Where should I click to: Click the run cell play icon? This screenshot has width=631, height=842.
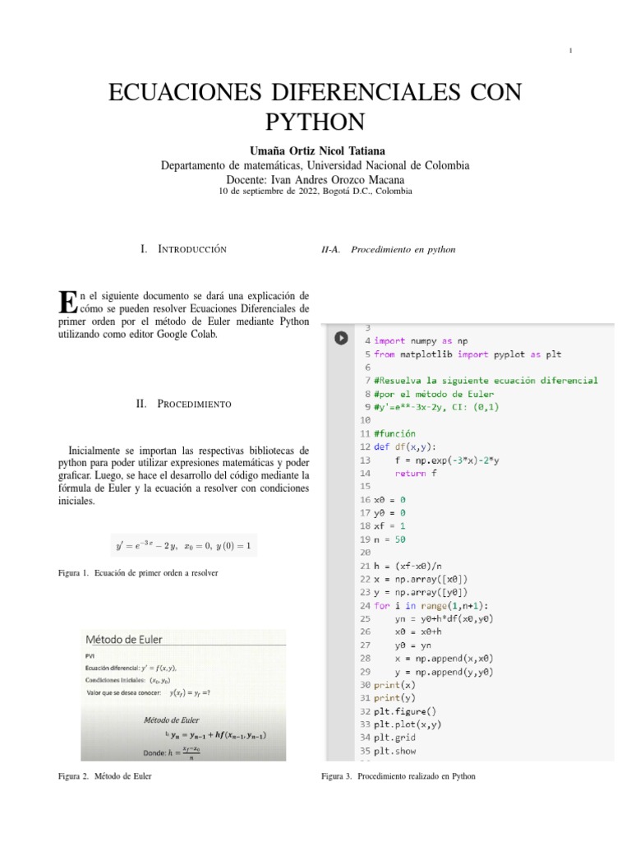(341, 338)
